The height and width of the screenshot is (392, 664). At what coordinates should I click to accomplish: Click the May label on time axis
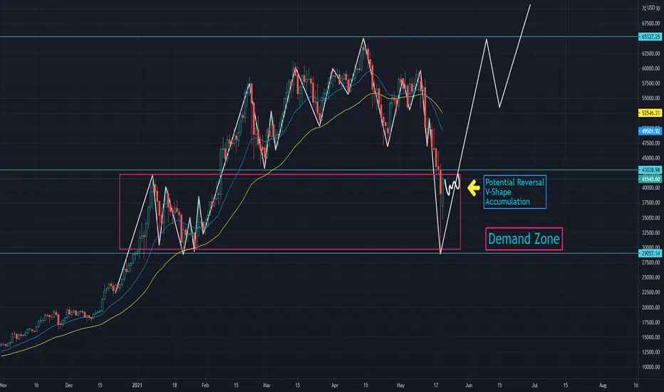click(x=400, y=385)
